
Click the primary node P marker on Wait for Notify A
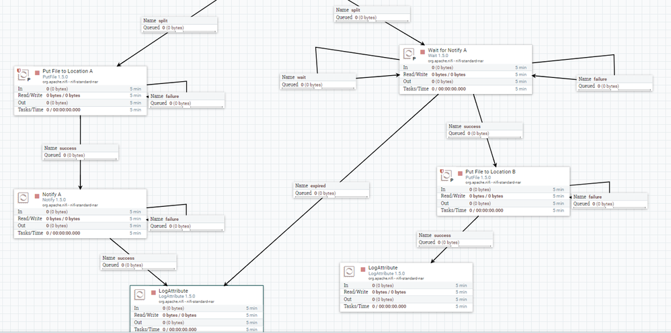[413, 58]
